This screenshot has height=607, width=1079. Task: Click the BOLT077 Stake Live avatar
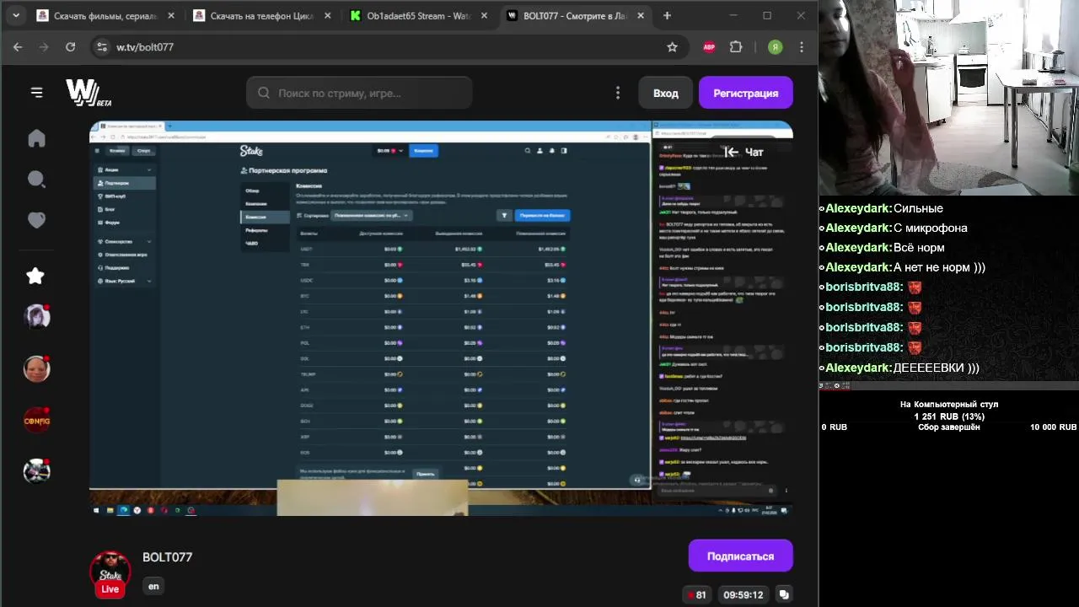coord(110,572)
